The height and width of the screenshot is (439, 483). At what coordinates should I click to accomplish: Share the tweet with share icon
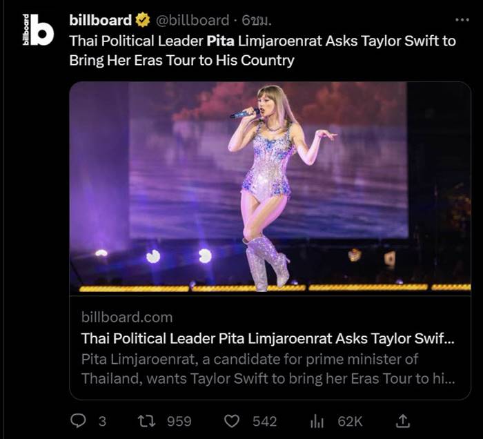(404, 420)
